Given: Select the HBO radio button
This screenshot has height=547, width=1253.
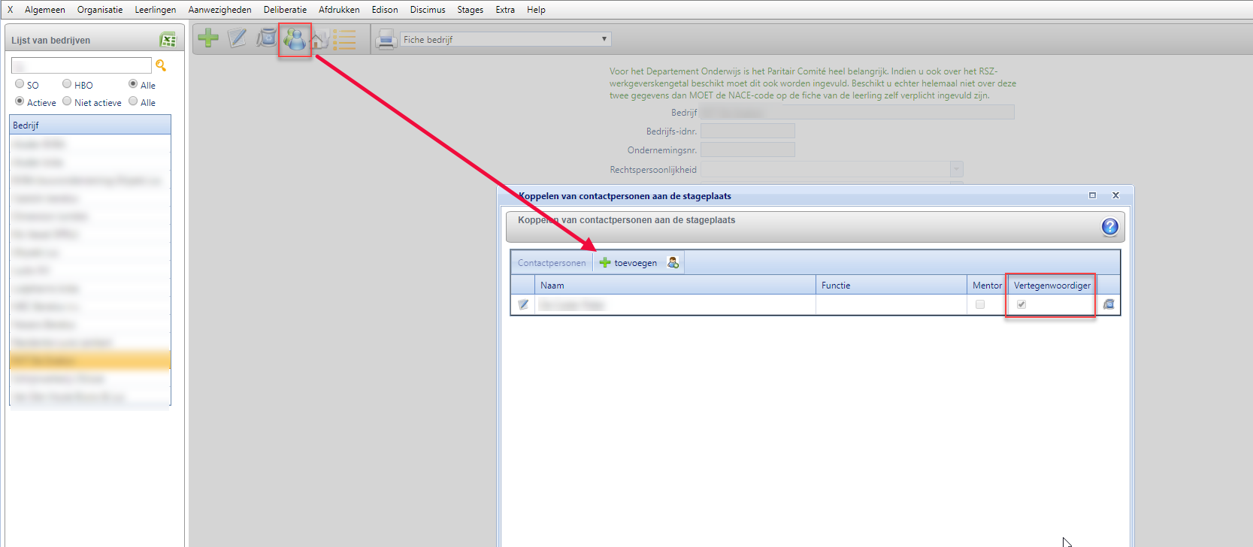Looking at the screenshot, I should [67, 84].
